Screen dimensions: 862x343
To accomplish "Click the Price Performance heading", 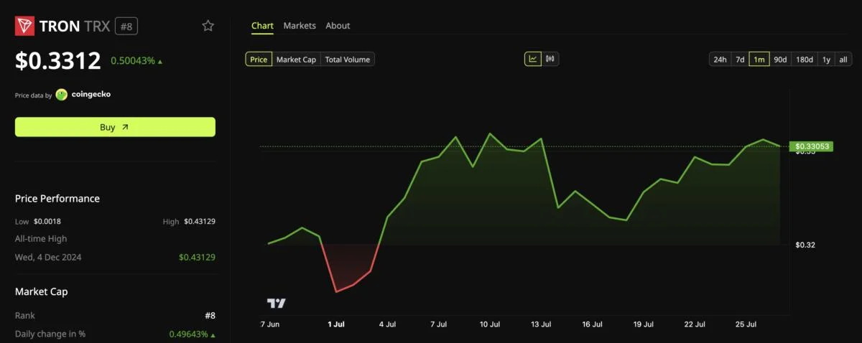I will coord(57,198).
